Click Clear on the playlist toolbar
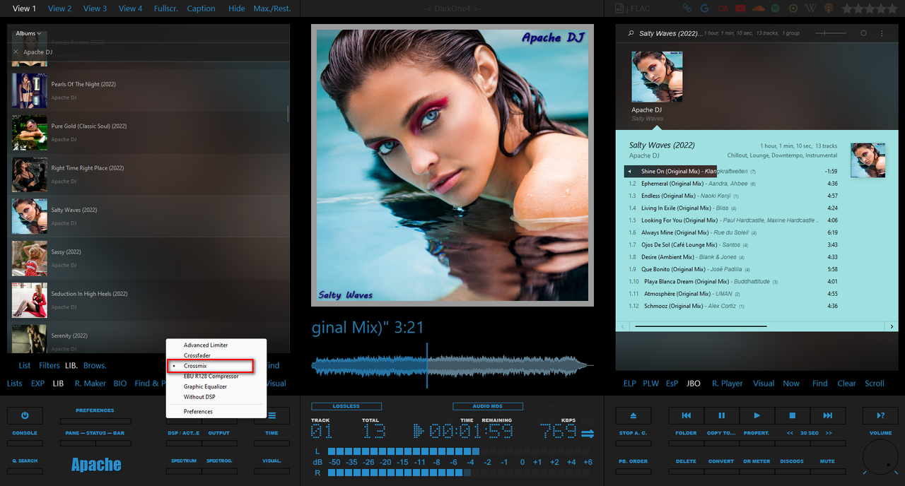Image resolution: width=905 pixels, height=486 pixels. point(846,384)
